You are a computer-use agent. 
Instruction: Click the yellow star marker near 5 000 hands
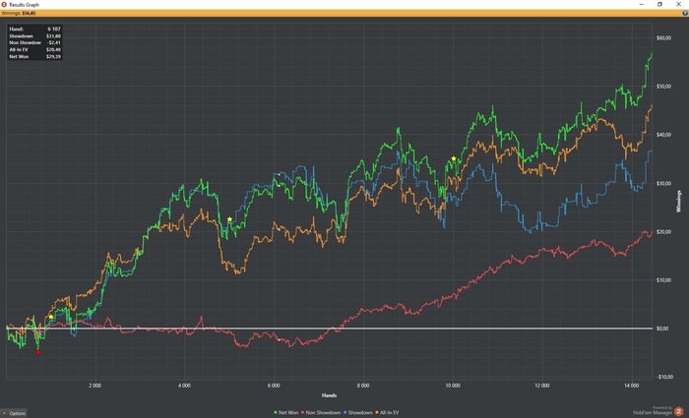tap(229, 219)
